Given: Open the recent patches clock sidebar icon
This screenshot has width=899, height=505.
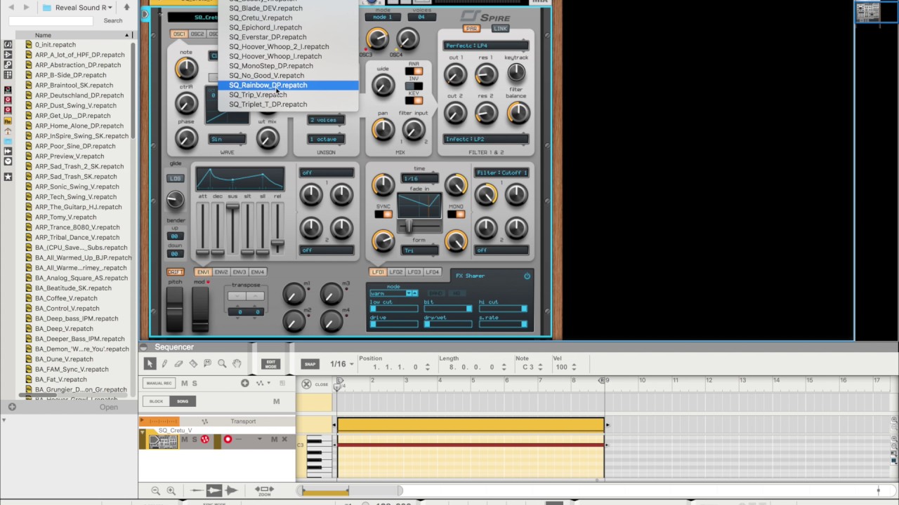Looking at the screenshot, I should coord(8,161).
